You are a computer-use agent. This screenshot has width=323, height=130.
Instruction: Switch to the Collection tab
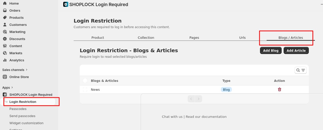tap(146, 38)
